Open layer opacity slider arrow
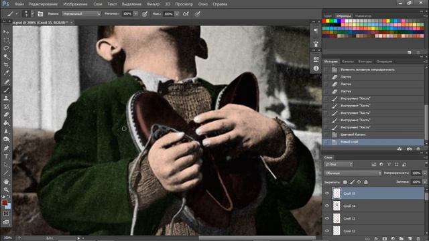 click(x=424, y=173)
